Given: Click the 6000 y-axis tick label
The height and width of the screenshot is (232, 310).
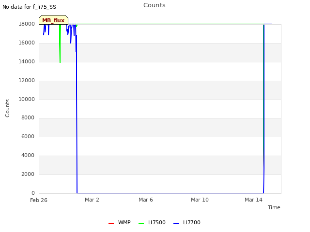Looking at the screenshot, I should [28, 136].
